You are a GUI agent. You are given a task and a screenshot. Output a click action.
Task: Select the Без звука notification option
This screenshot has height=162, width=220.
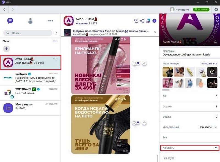pyautogui.click(x=190, y=158)
